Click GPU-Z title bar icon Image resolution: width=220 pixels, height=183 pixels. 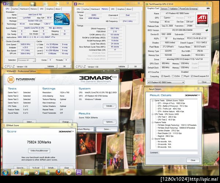[x=147, y=4]
